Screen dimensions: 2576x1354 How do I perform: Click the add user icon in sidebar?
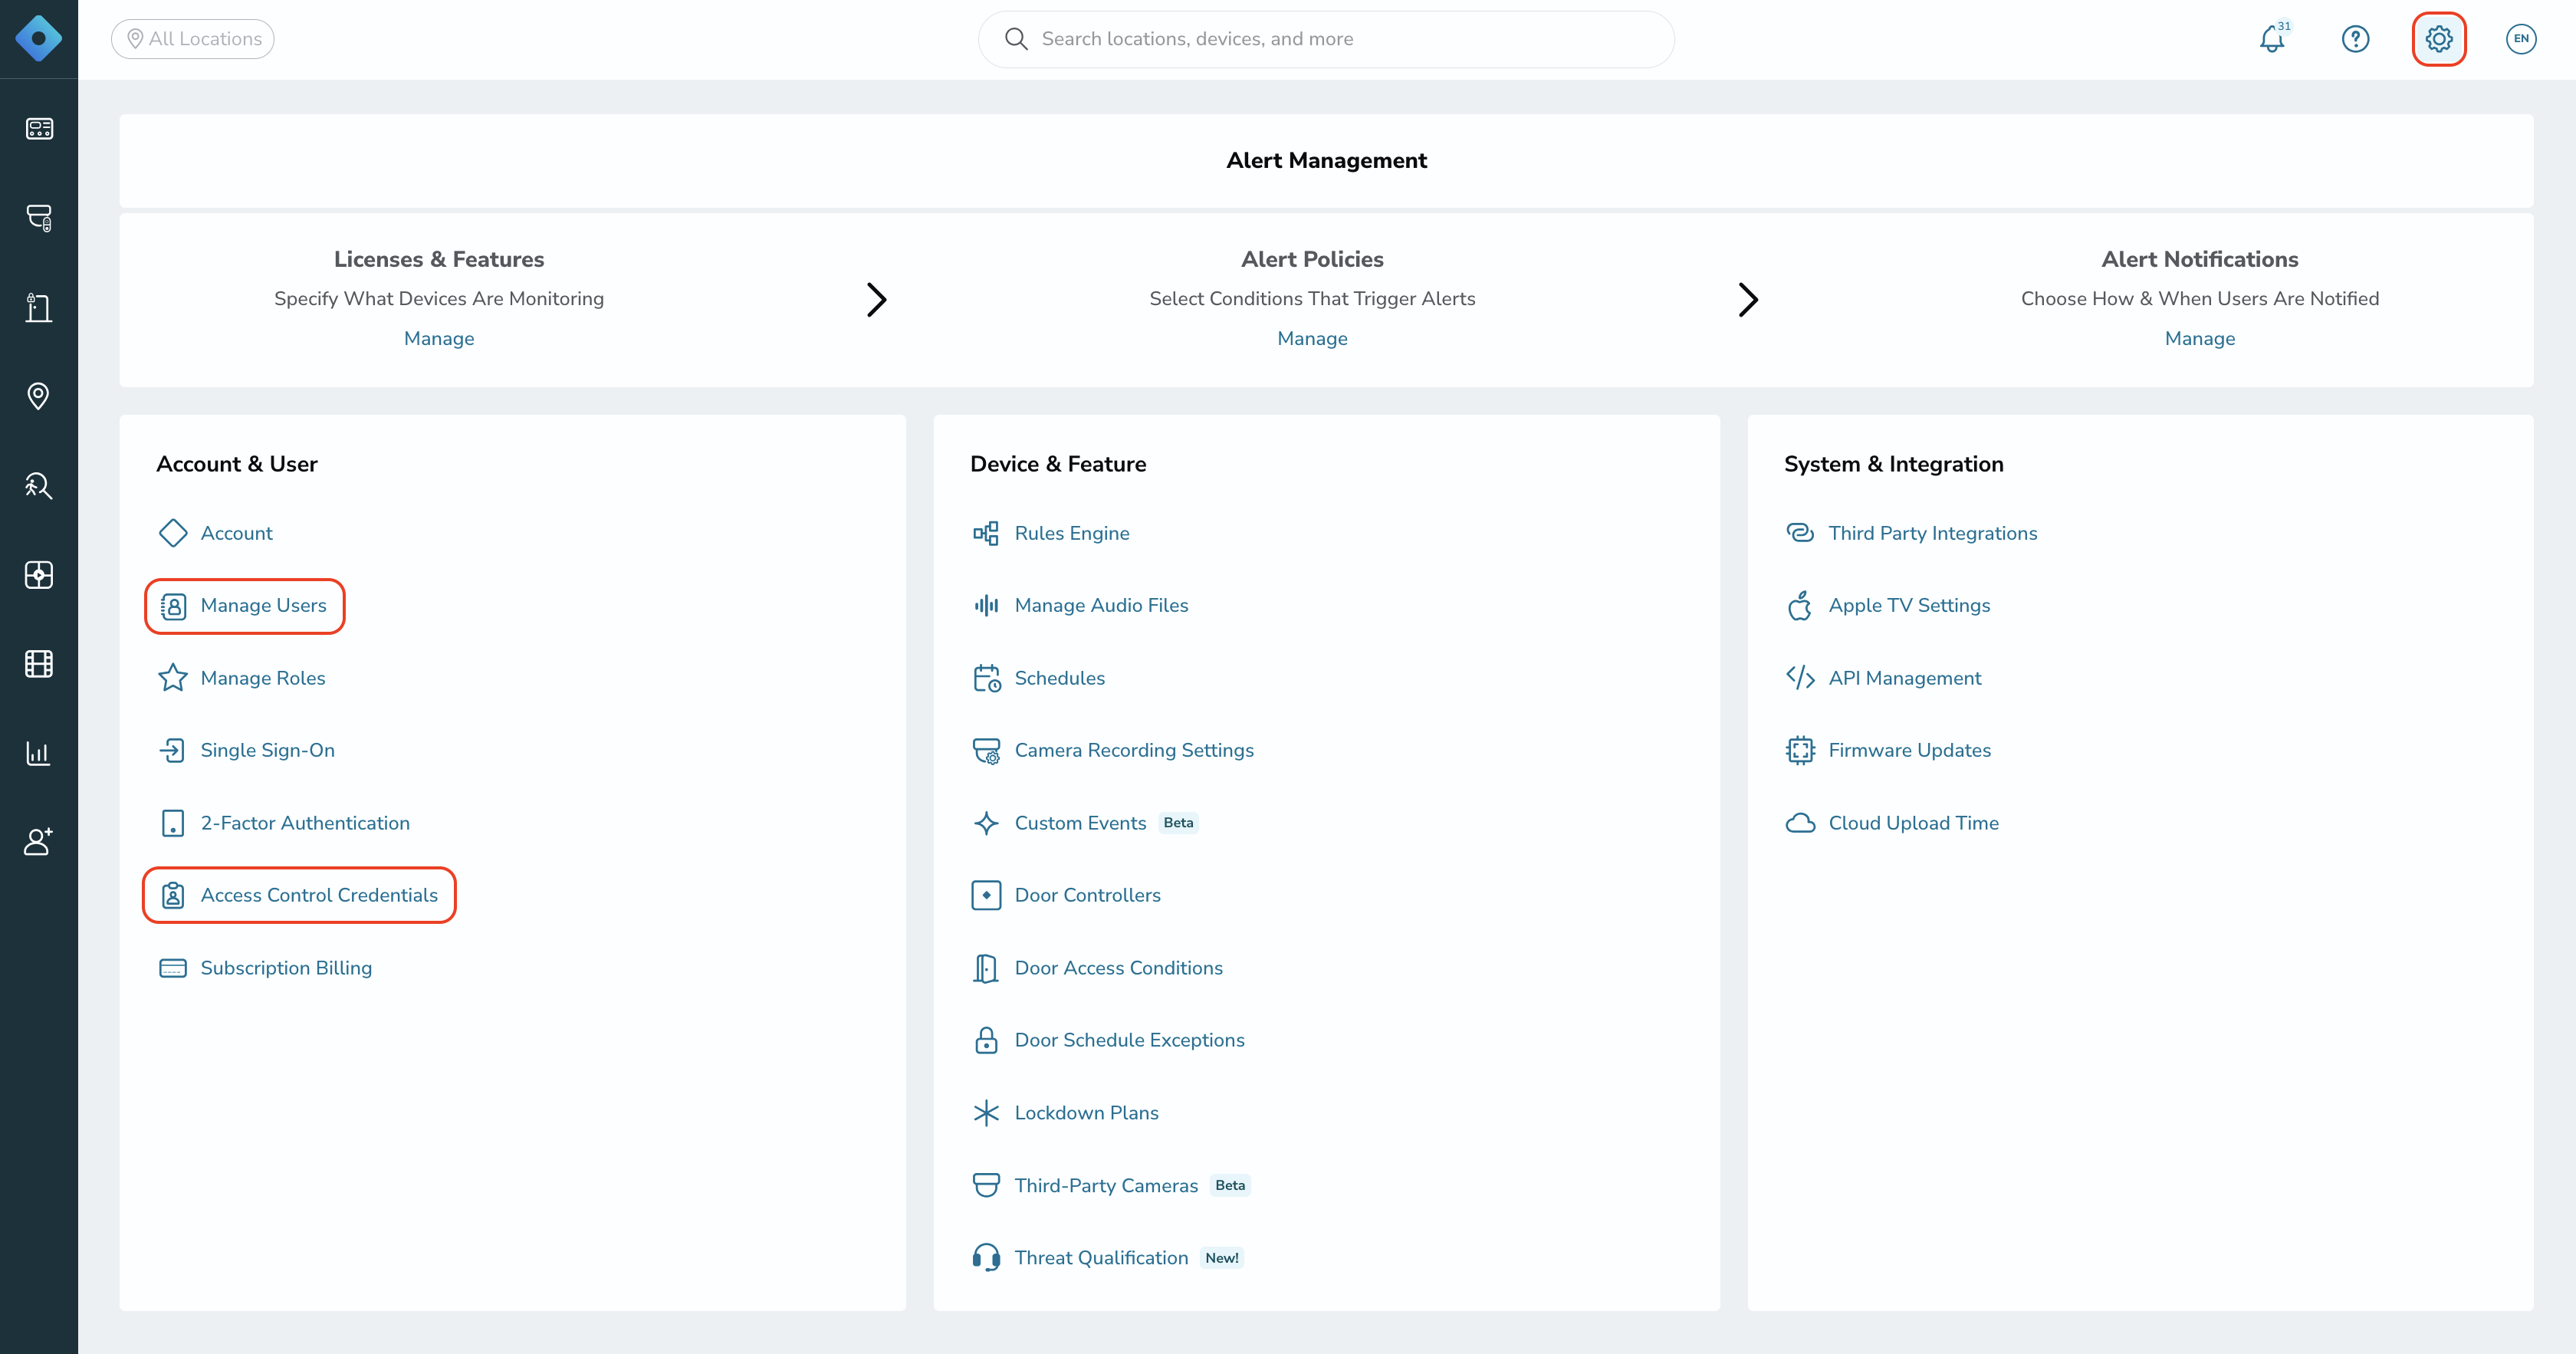pos(38,842)
